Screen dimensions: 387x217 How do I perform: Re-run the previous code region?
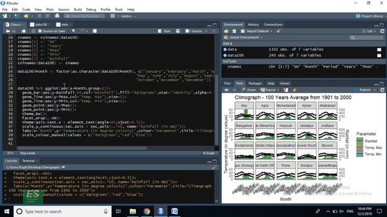click(178, 31)
